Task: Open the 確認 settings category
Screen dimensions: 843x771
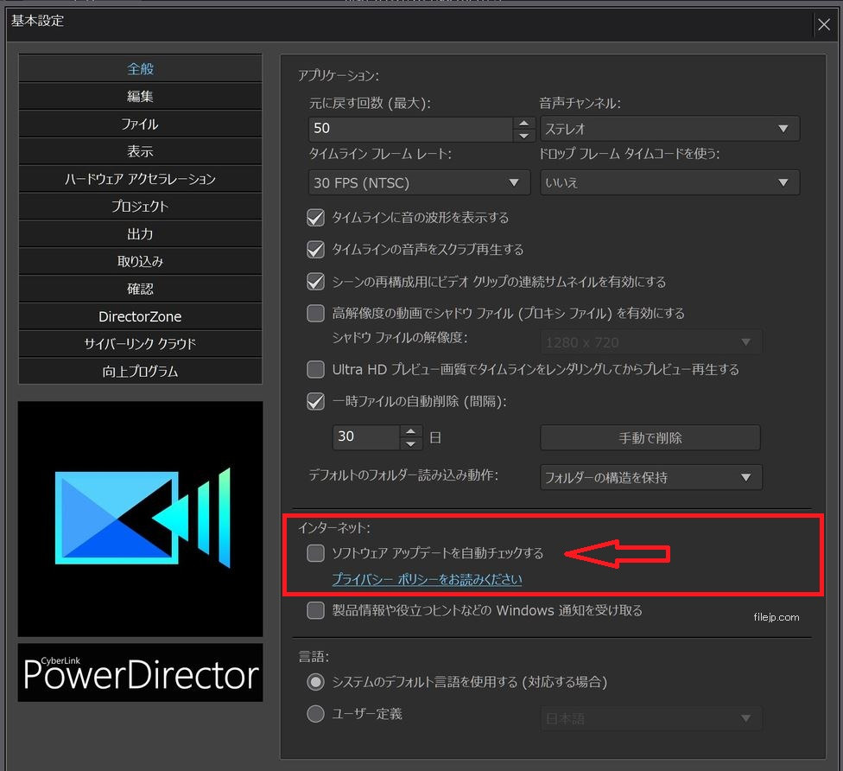Action: click(x=140, y=289)
